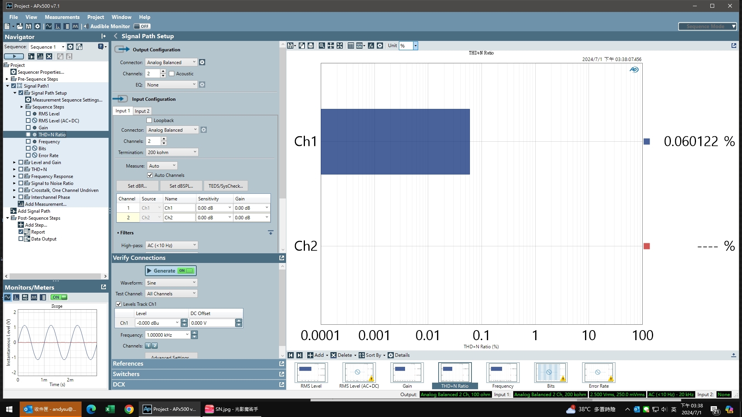
Task: Click the lock sequence icon in the Navigator
Action: [79, 47]
